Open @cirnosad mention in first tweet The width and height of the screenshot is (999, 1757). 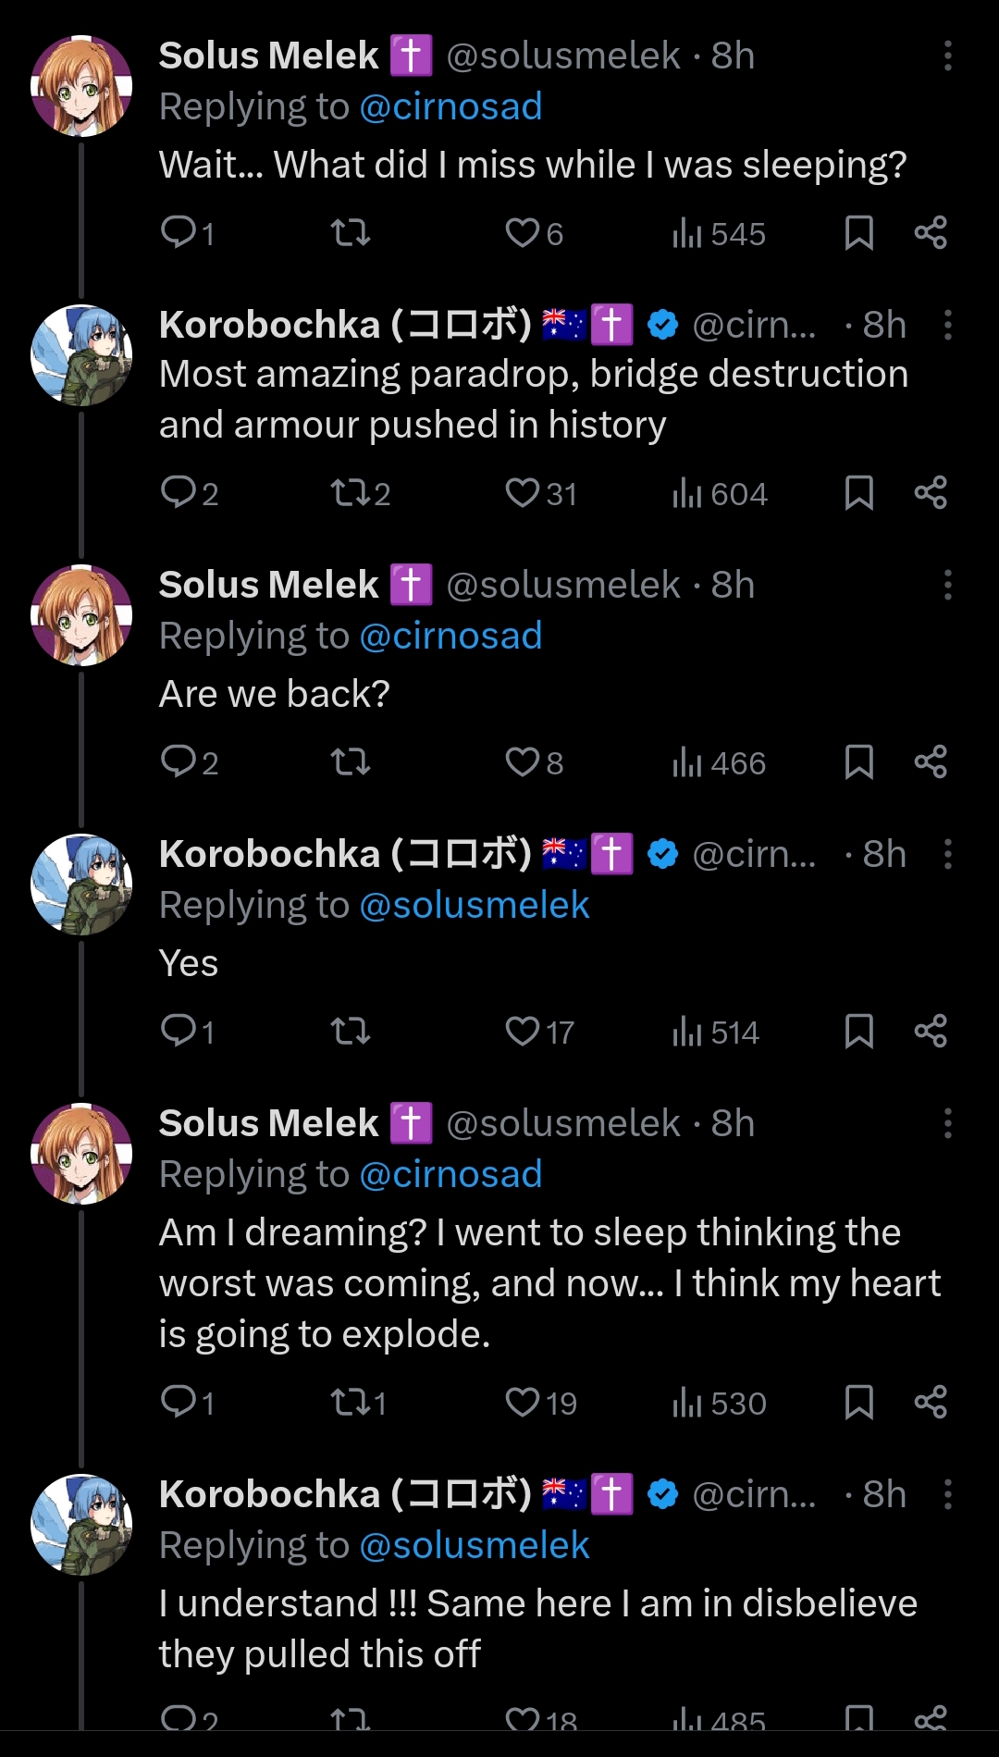pyautogui.click(x=450, y=107)
